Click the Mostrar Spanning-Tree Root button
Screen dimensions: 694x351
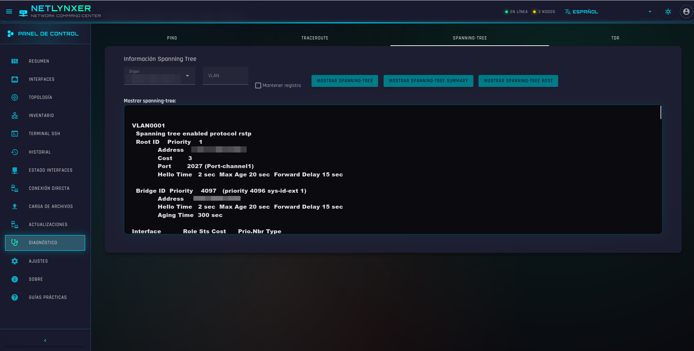[x=518, y=81]
